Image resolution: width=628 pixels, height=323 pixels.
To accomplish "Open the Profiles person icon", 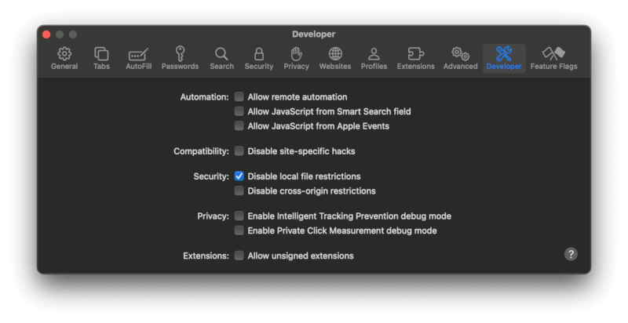I will 374,54.
